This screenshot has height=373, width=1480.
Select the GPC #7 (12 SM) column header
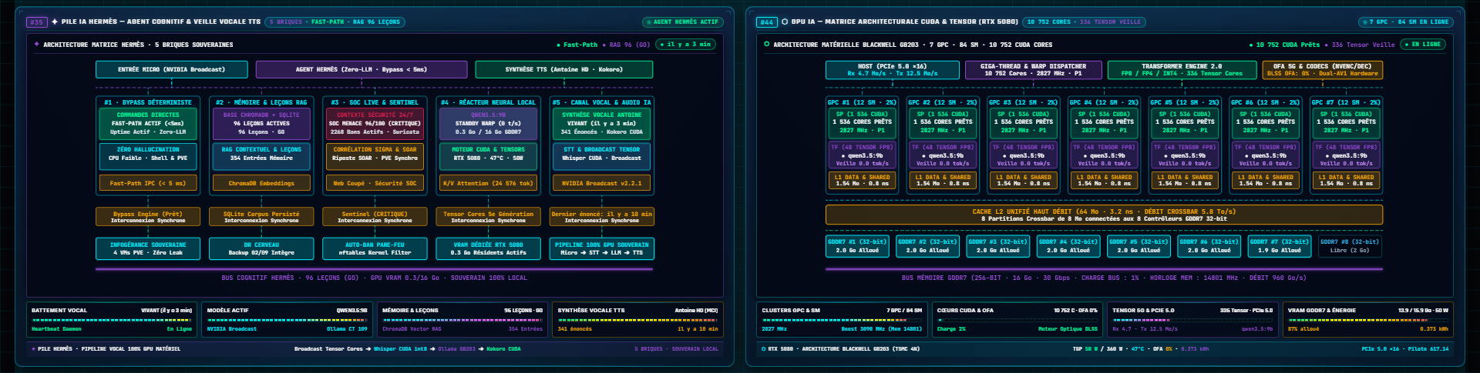tap(1346, 102)
